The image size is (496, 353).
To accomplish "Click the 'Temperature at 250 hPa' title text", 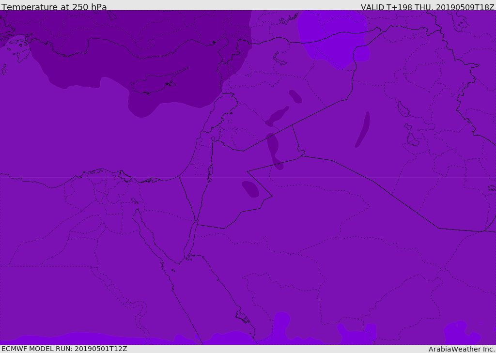I will [54, 7].
